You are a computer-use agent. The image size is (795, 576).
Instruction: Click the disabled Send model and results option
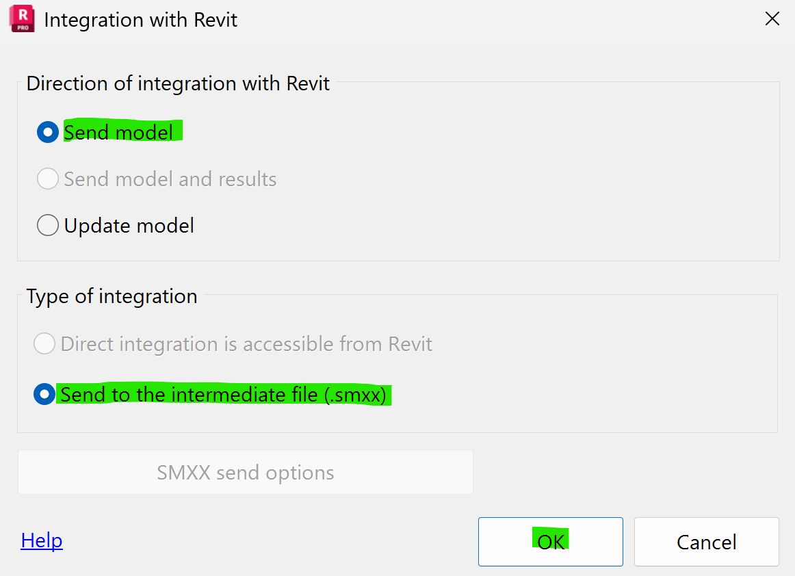pos(47,179)
